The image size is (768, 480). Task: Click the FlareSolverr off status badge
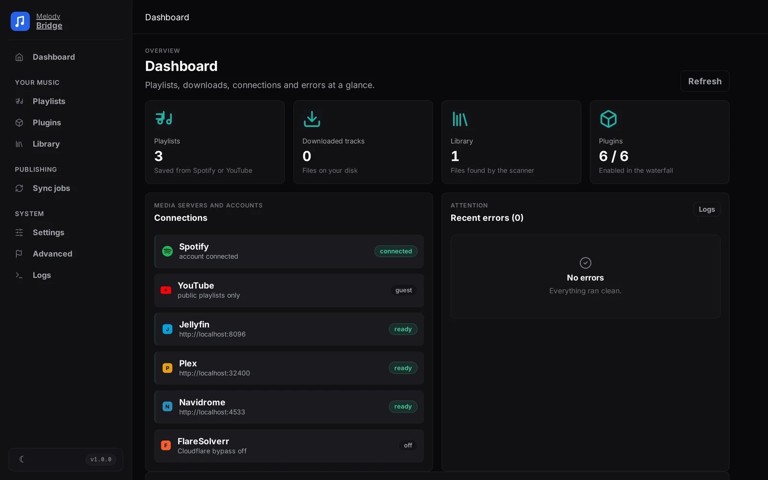(x=408, y=445)
